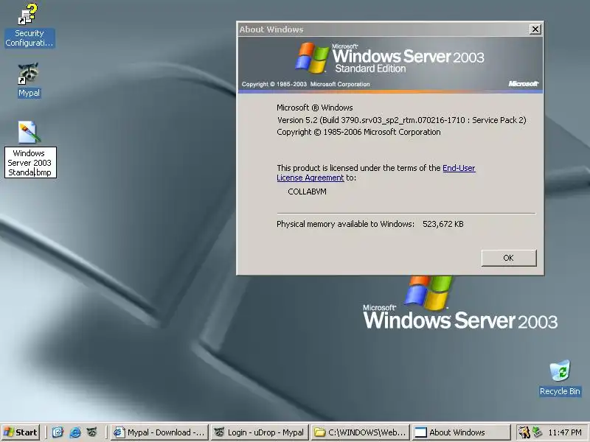Click the Windows flag logo in dialog banner
This screenshot has width=590, height=442.
click(312, 57)
